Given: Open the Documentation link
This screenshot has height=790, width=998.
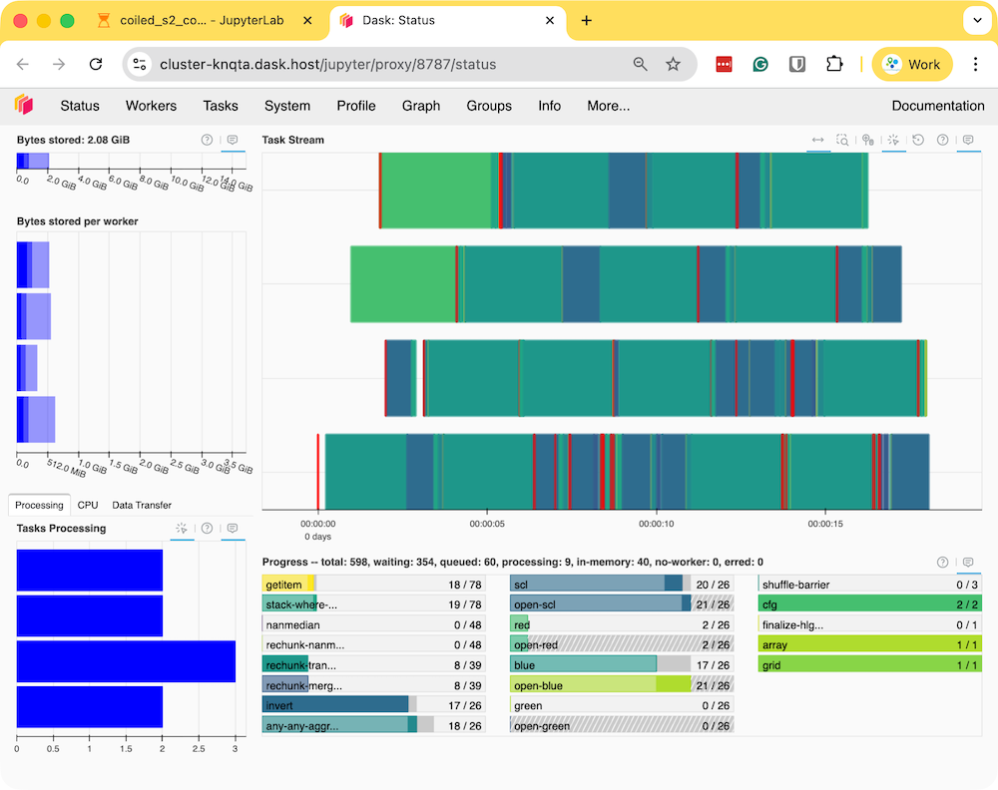Looking at the screenshot, I should tap(937, 106).
